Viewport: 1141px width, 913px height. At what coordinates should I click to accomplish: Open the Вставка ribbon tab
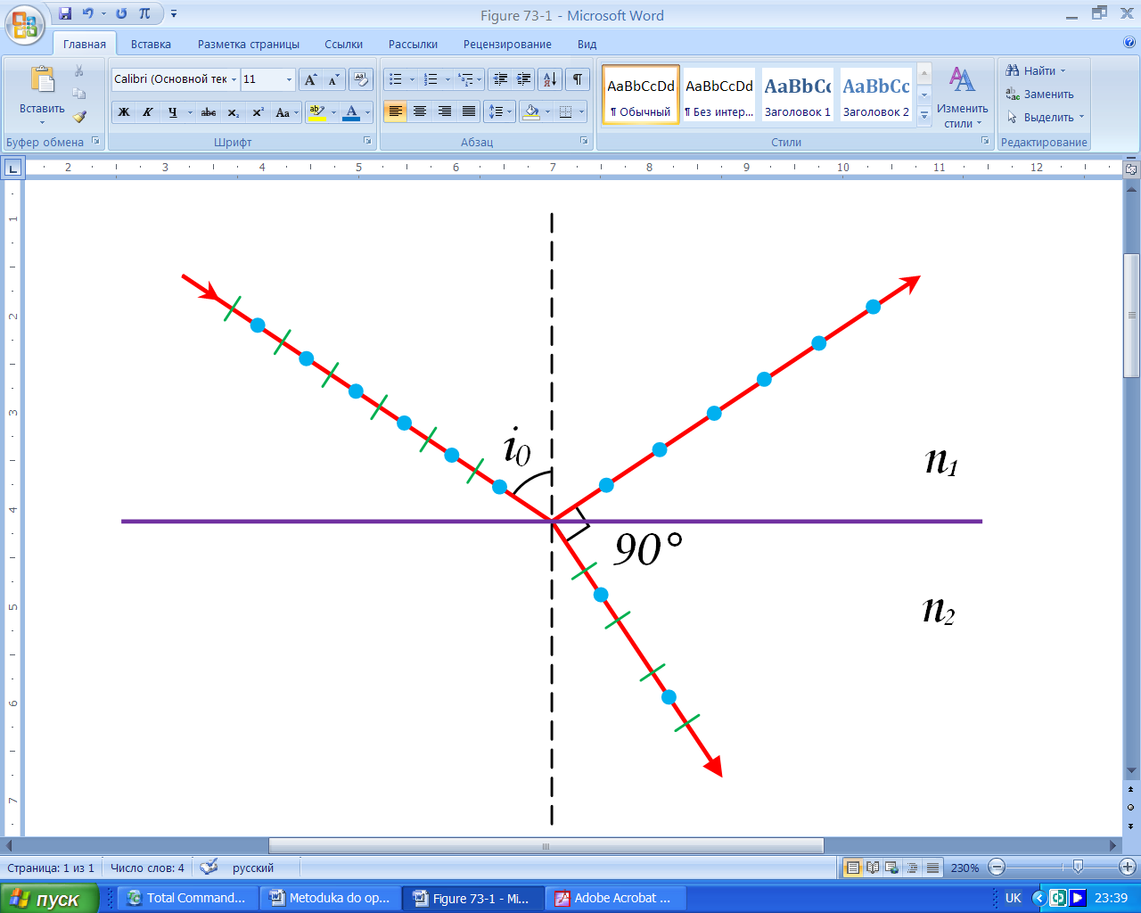(x=151, y=44)
